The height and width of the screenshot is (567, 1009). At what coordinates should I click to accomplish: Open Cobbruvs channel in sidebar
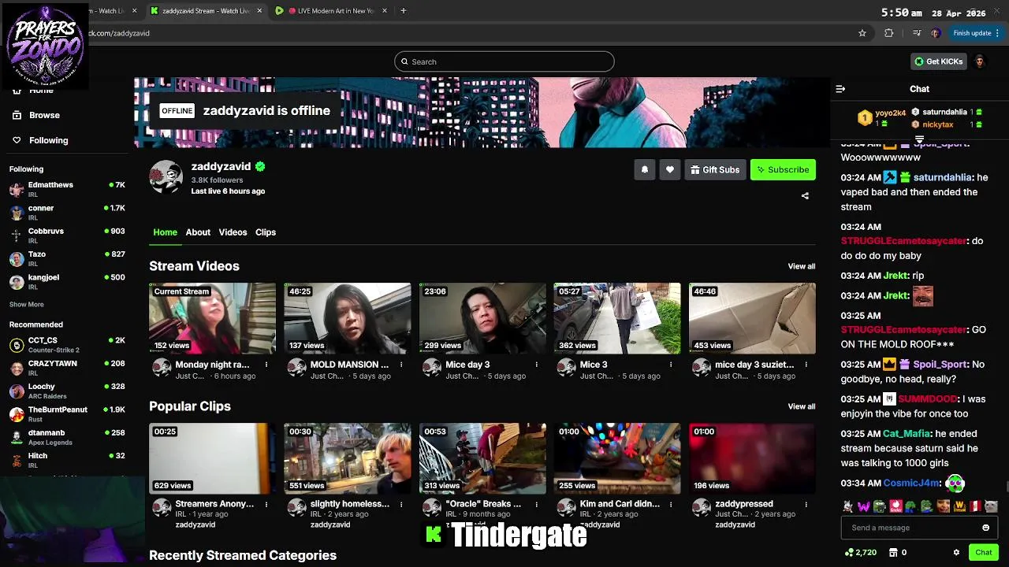pyautogui.click(x=67, y=235)
